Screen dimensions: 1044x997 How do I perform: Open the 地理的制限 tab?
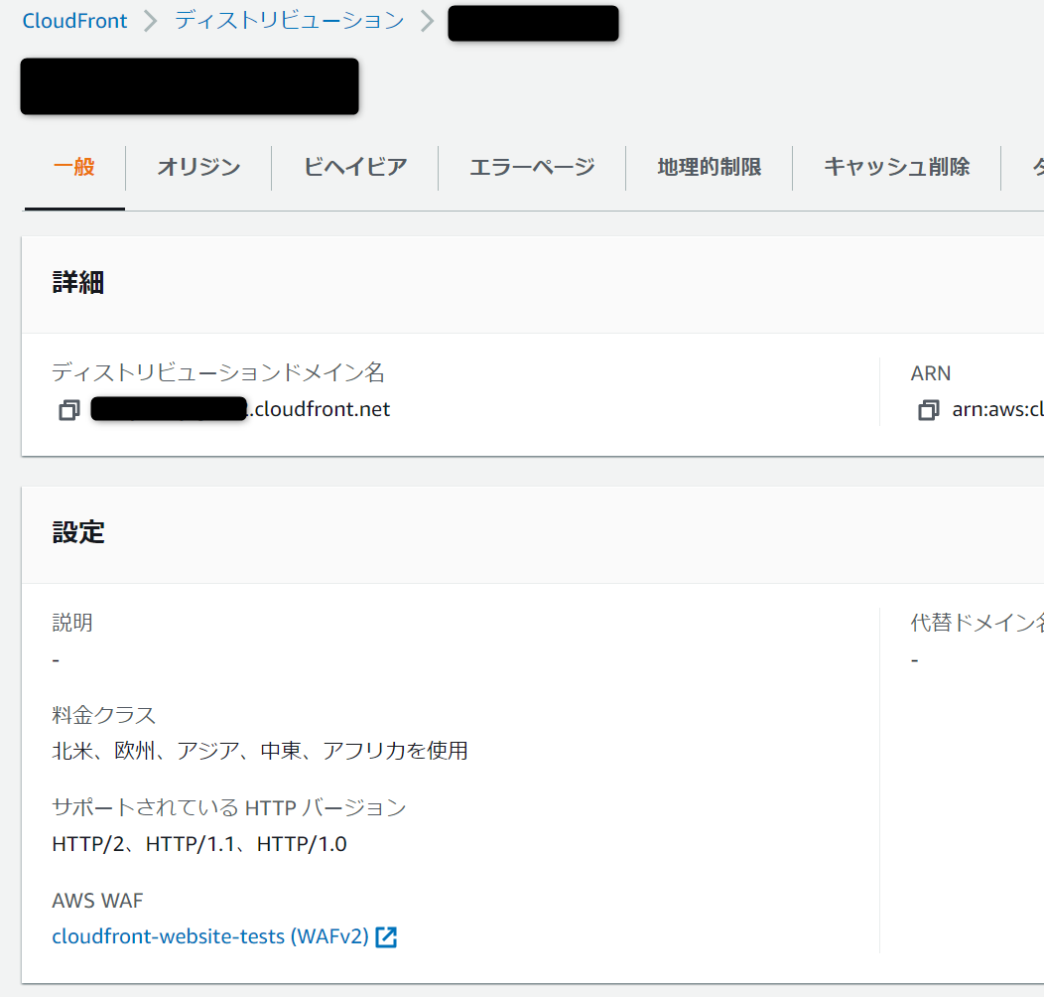coord(709,167)
